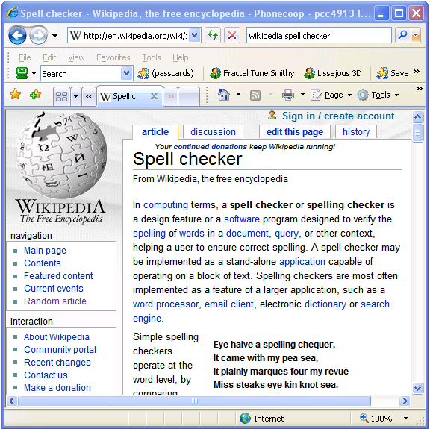Open the tab list dropdown arrow

[75, 96]
